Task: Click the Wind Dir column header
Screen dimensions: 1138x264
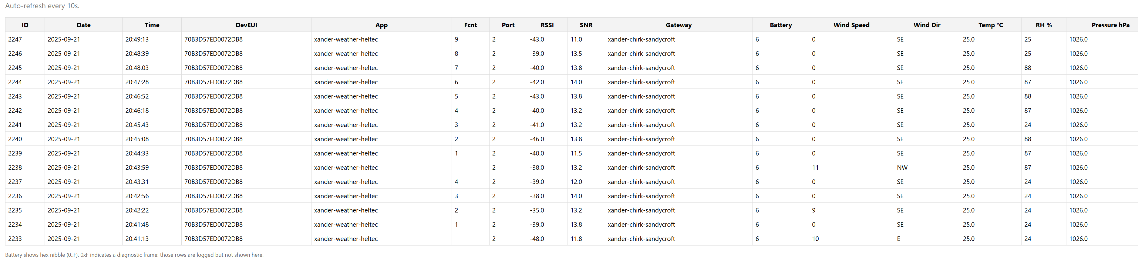Action: point(927,25)
